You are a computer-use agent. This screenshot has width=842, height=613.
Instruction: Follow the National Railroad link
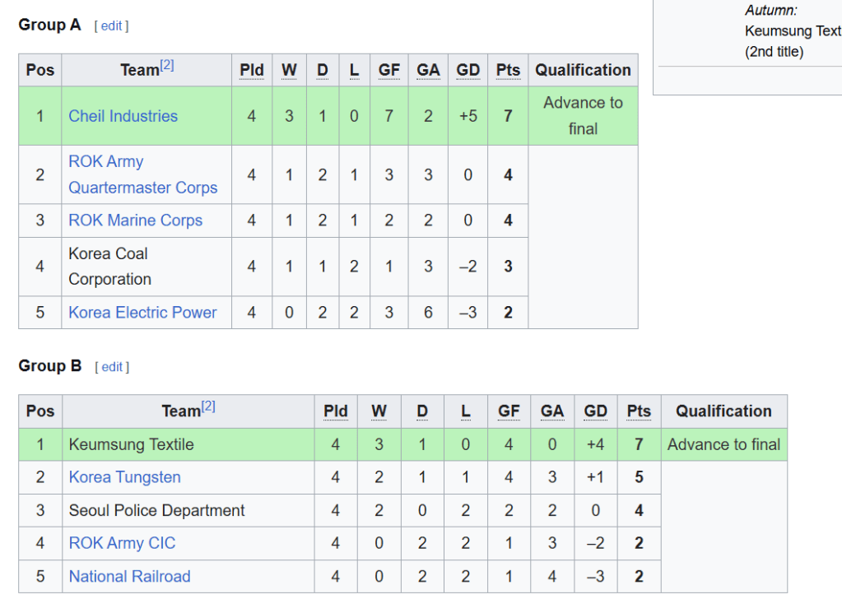click(x=129, y=576)
